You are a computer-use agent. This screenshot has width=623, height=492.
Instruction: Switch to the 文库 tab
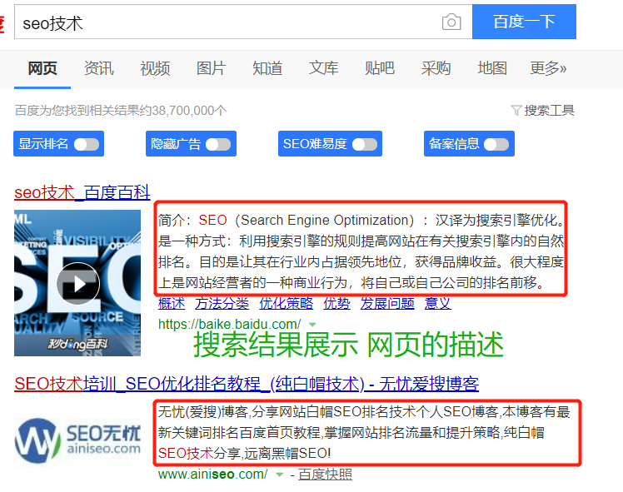click(323, 68)
